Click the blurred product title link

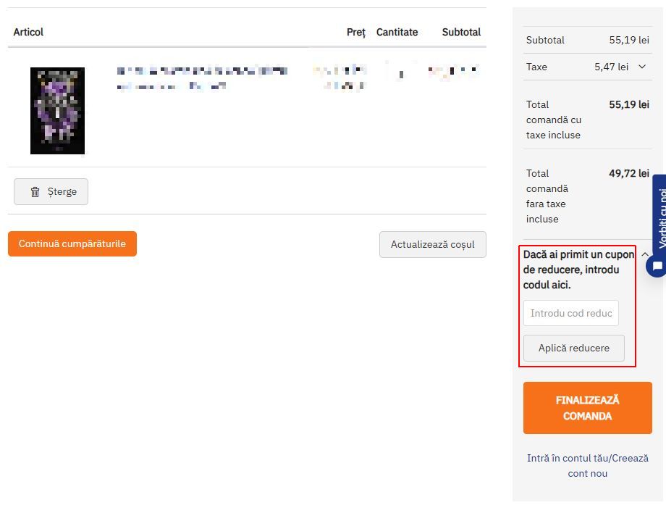tap(202, 78)
